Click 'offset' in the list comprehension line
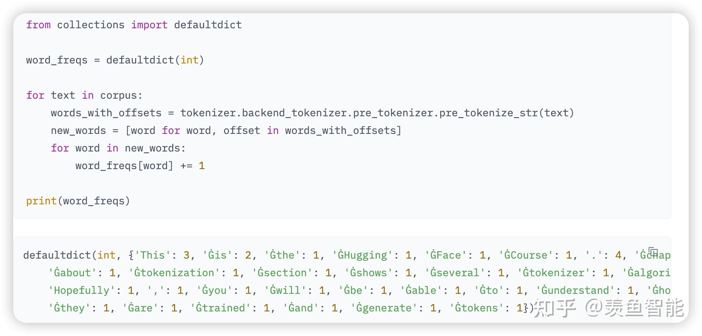 point(242,131)
